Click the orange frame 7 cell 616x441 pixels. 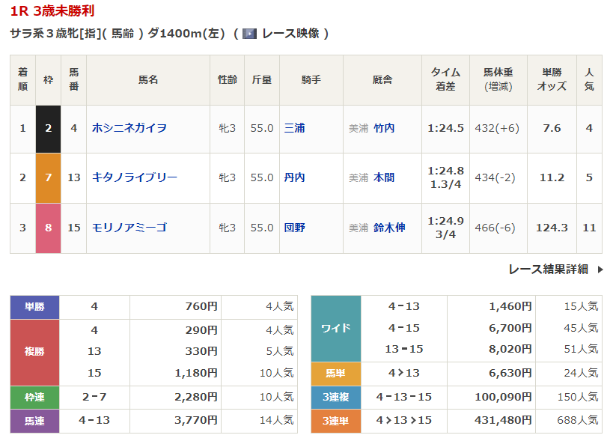(x=48, y=177)
